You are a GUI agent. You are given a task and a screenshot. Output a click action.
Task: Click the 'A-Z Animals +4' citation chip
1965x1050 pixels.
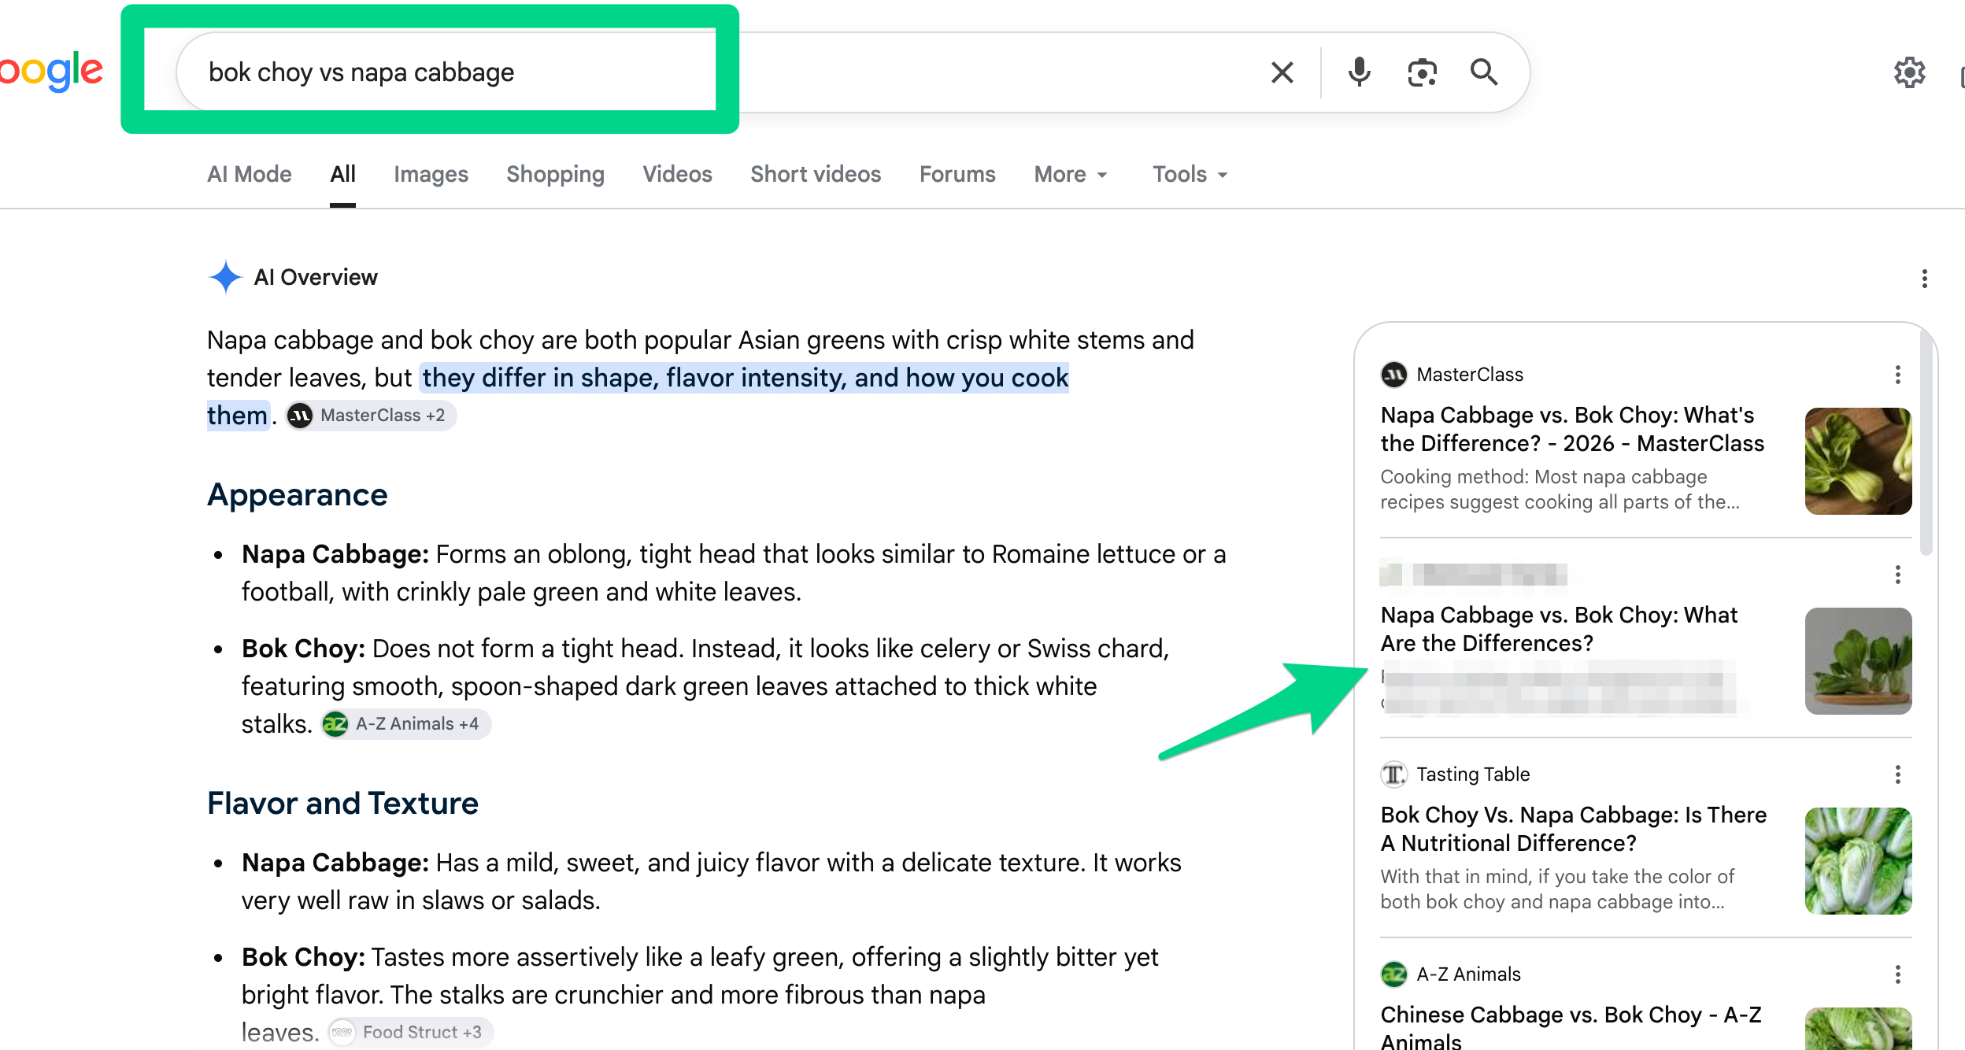(405, 724)
